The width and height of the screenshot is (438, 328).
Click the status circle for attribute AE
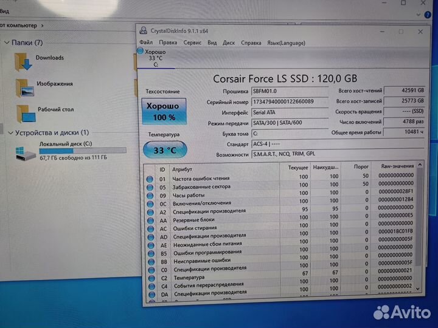coord(151,245)
